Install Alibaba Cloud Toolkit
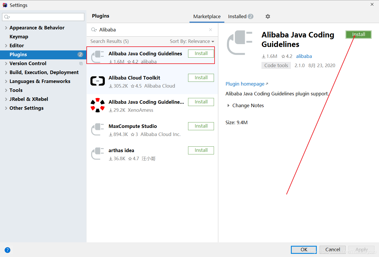This screenshot has width=379, height=257. click(x=201, y=78)
